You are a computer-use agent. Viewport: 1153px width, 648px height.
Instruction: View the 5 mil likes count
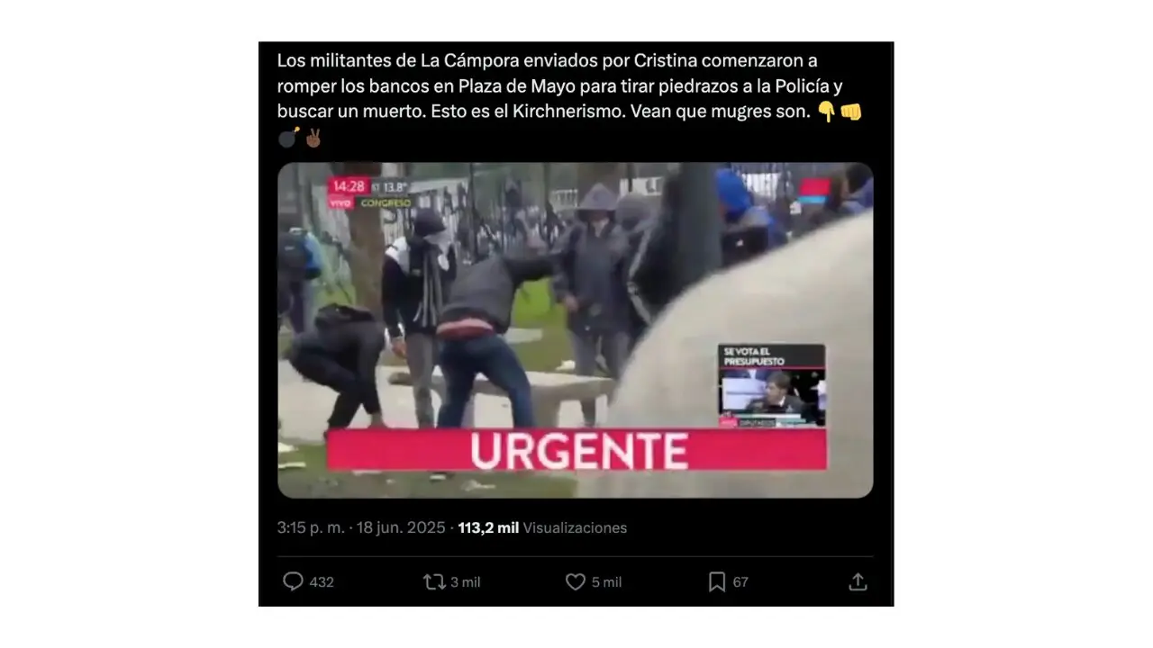pyautogui.click(x=606, y=582)
